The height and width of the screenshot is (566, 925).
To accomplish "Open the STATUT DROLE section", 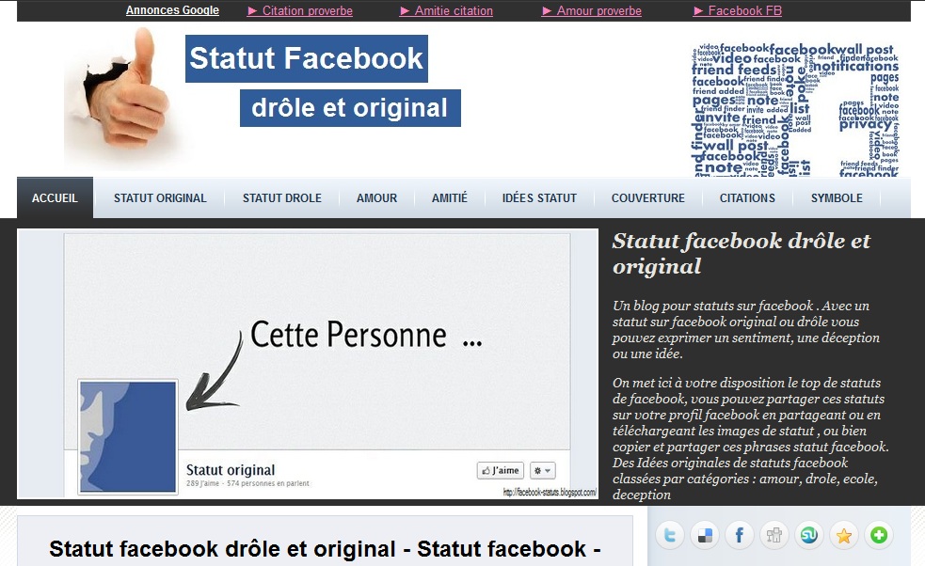I will point(282,198).
